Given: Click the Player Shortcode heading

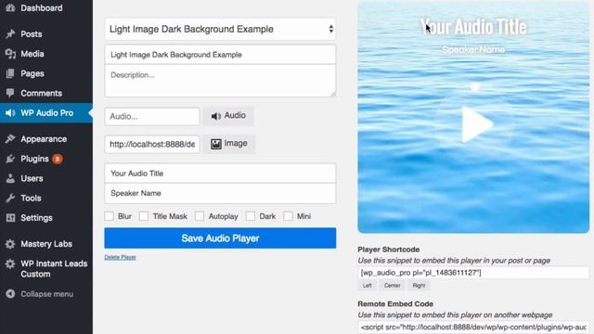Looking at the screenshot, I should [388, 250].
